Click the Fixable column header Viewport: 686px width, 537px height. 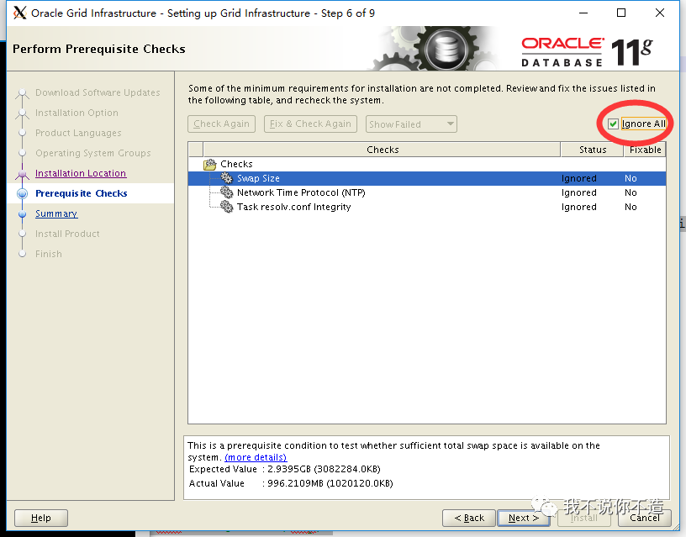point(645,150)
